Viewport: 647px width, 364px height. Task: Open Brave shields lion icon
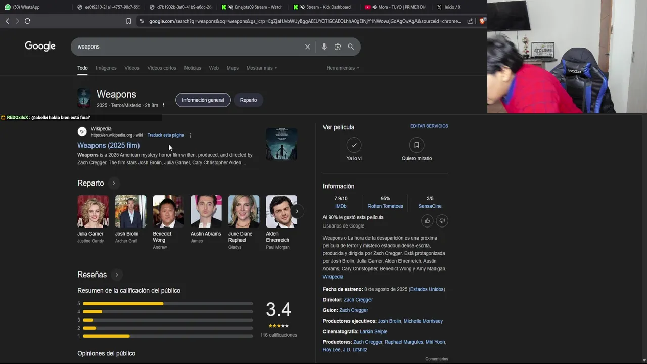click(x=482, y=21)
